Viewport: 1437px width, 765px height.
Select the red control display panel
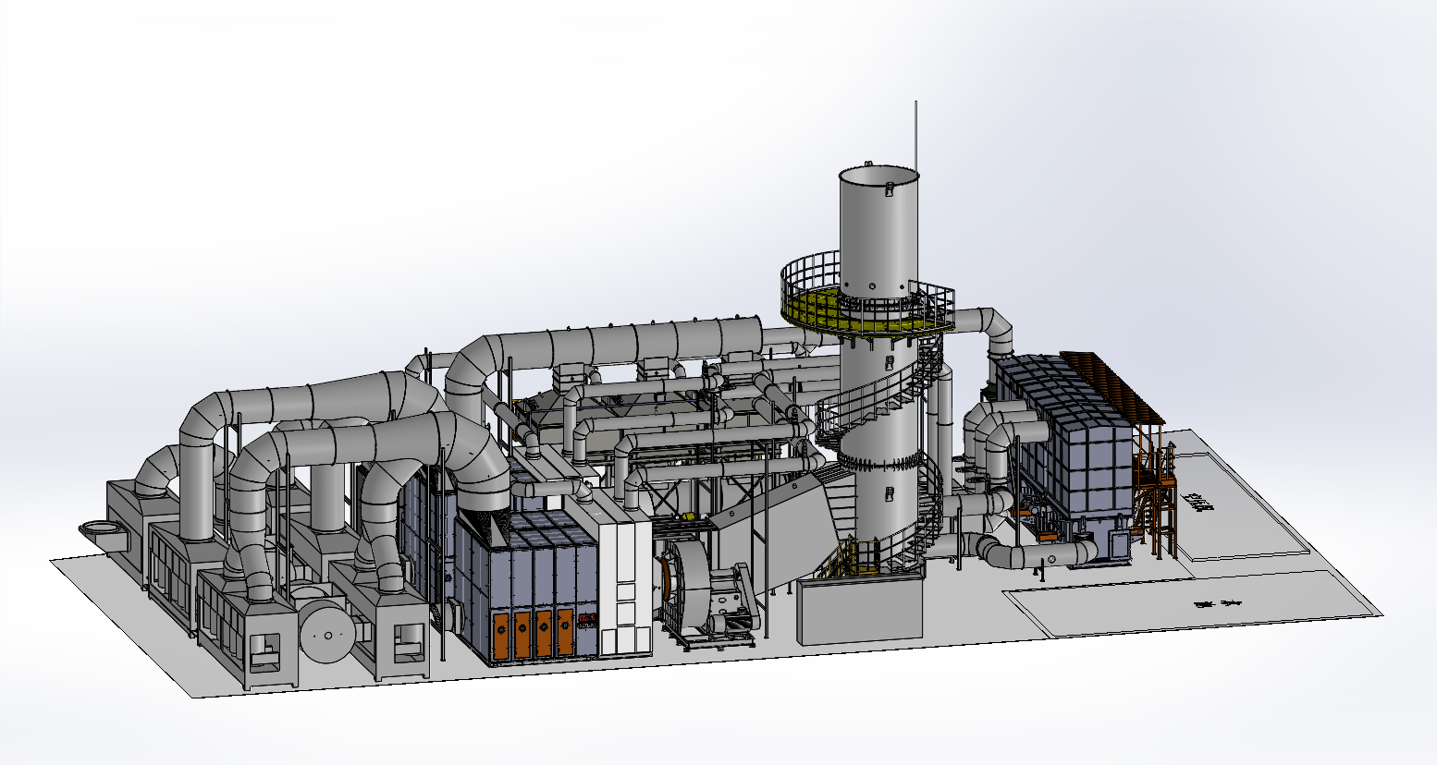pos(585,623)
